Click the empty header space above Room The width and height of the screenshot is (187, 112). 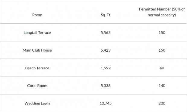click(x=37, y=7)
